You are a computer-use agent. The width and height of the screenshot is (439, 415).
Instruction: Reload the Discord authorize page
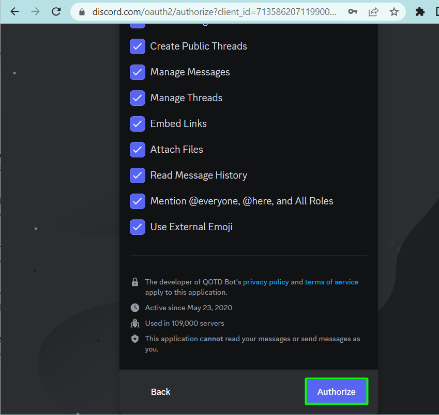56,12
